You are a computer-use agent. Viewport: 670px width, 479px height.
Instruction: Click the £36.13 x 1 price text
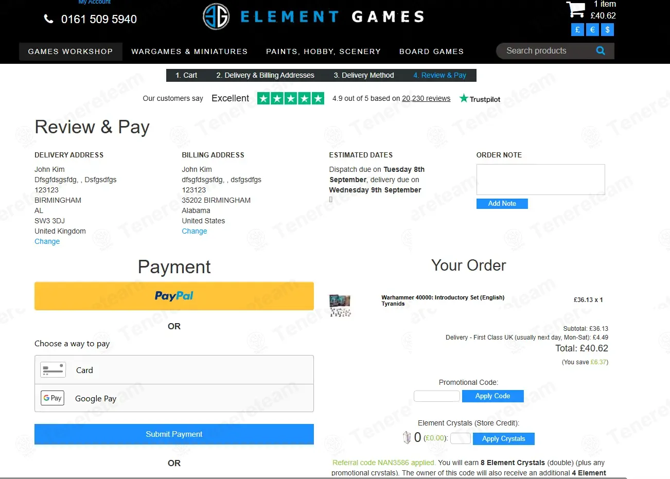click(x=588, y=299)
